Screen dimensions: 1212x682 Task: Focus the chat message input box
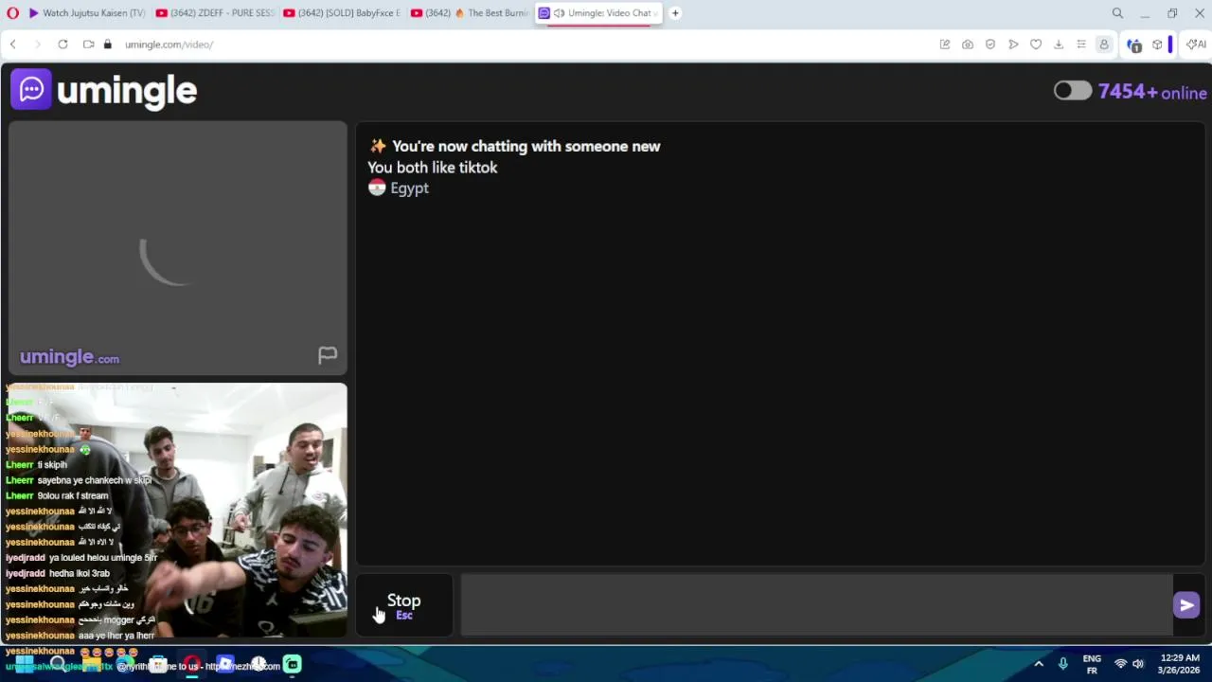click(x=816, y=605)
